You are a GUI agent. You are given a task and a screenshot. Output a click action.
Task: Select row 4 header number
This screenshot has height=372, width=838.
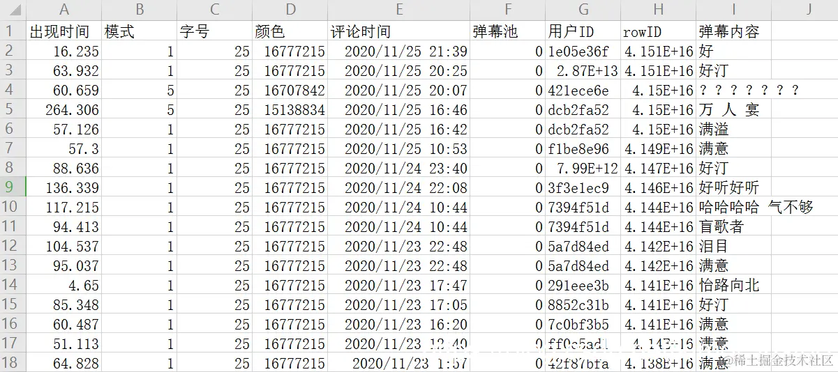click(x=13, y=90)
